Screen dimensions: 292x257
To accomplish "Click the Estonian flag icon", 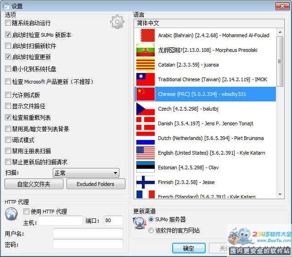I will (x=146, y=168).
